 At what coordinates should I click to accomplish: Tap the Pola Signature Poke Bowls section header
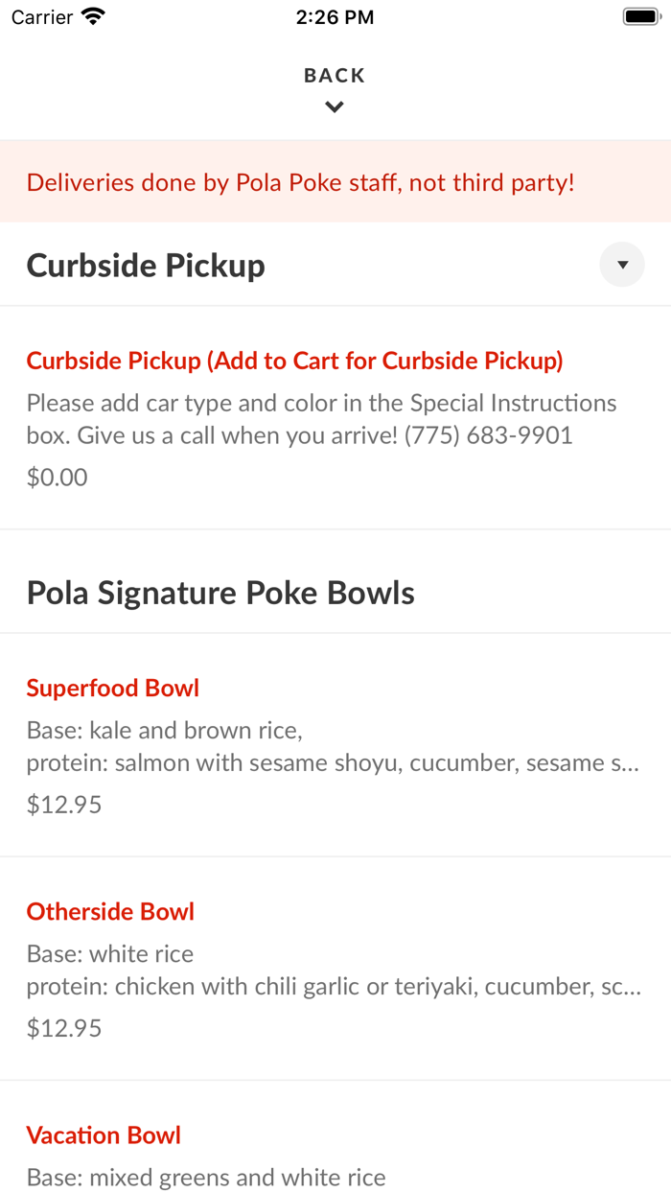[220, 592]
